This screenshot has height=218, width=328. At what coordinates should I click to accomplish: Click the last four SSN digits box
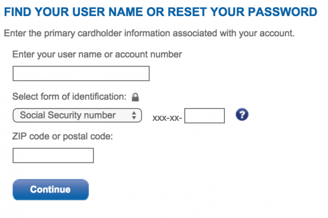[205, 116]
